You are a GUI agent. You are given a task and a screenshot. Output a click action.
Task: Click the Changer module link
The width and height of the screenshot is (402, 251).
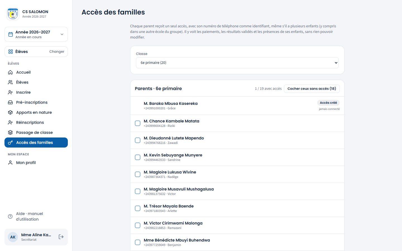tap(57, 52)
